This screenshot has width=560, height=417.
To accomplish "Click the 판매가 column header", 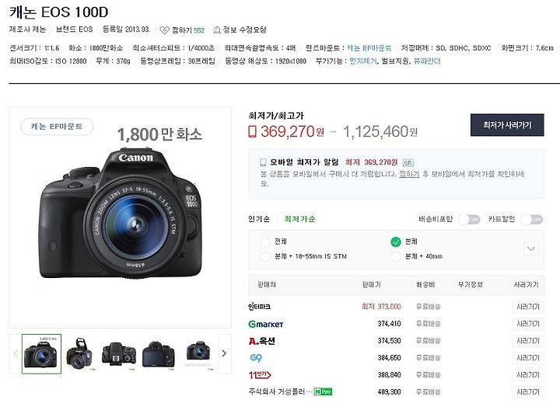I will tap(372, 285).
